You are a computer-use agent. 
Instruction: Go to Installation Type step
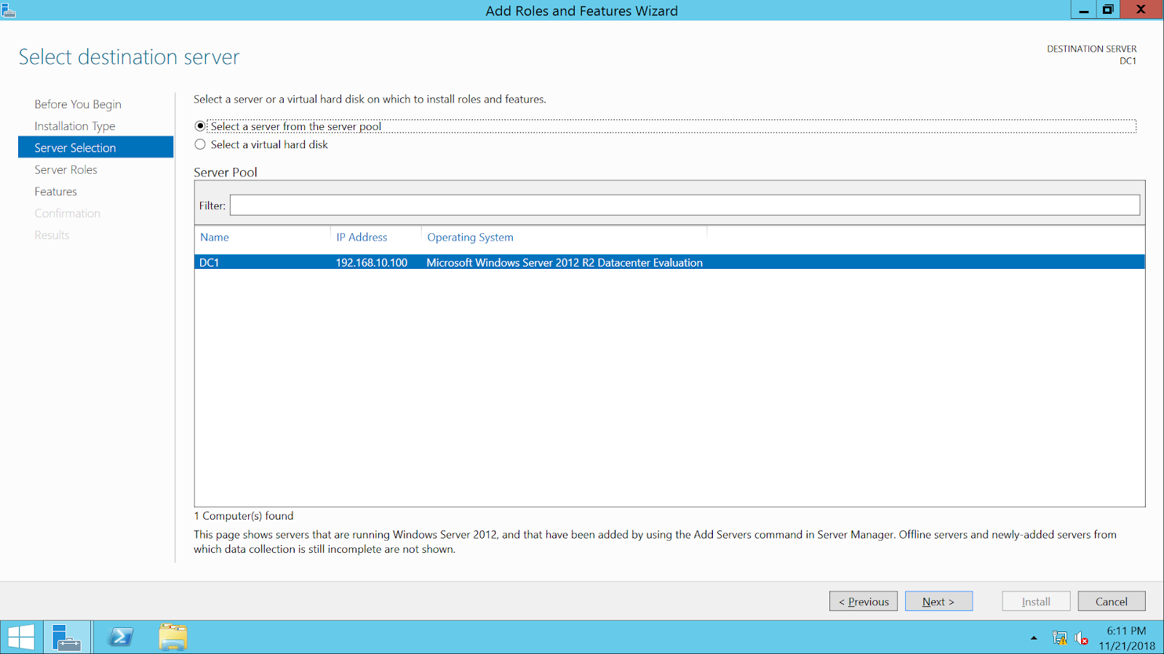click(75, 126)
